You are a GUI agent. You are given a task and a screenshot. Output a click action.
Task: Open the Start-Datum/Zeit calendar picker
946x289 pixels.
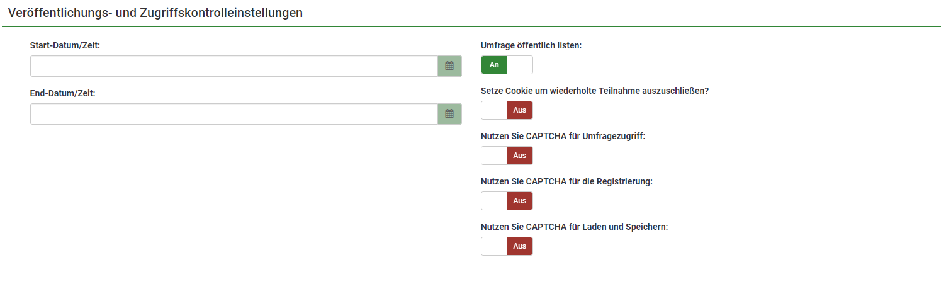pyautogui.click(x=449, y=66)
